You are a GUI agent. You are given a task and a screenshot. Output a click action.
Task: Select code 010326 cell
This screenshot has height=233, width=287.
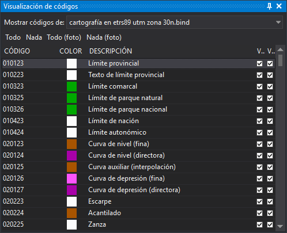click(x=13, y=109)
